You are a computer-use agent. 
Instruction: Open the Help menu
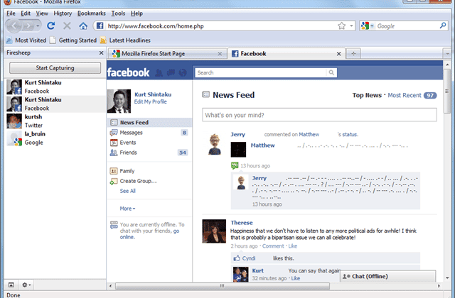136,13
